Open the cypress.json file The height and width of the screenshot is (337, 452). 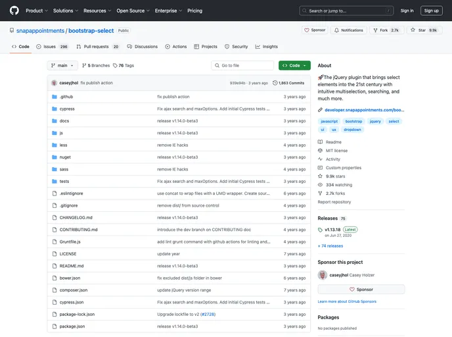(72, 302)
